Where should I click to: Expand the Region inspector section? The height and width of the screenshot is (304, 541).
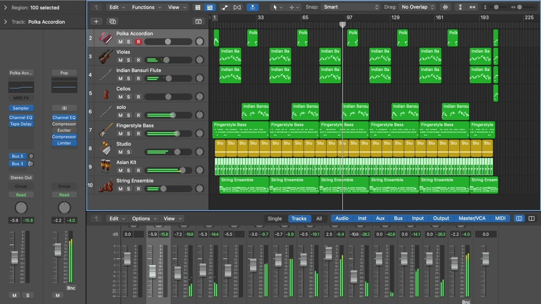(x=5, y=8)
